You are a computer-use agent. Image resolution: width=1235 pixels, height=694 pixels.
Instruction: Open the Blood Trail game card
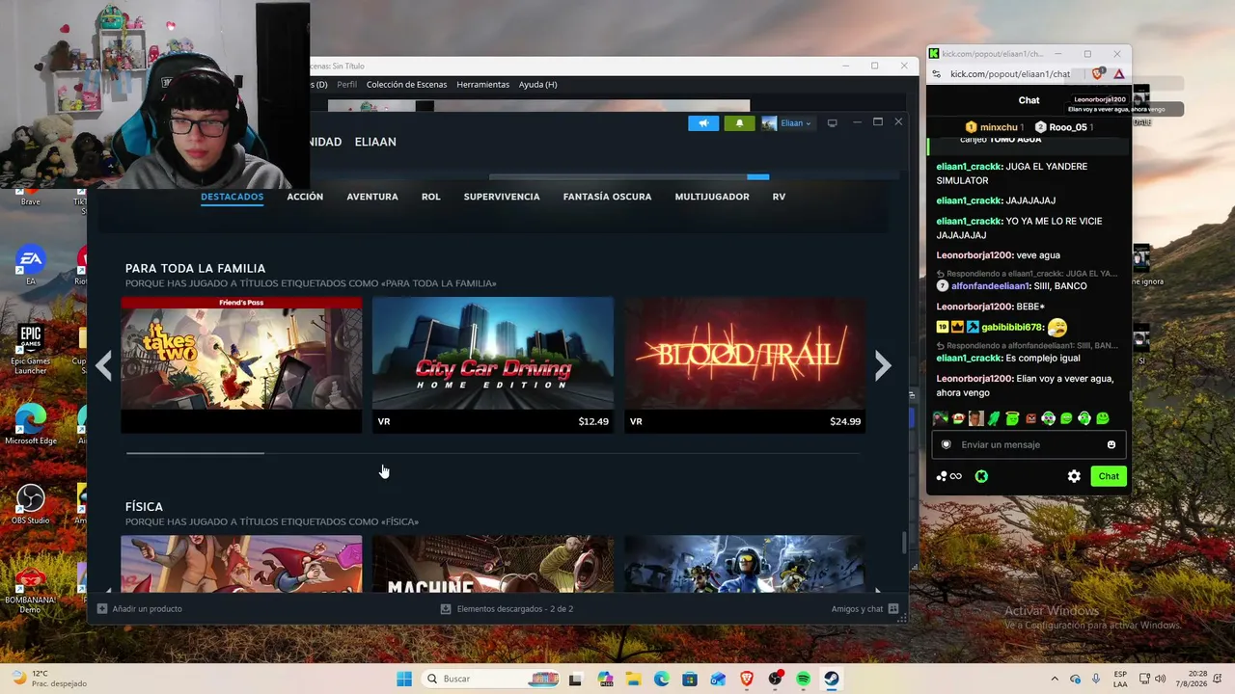pyautogui.click(x=745, y=364)
